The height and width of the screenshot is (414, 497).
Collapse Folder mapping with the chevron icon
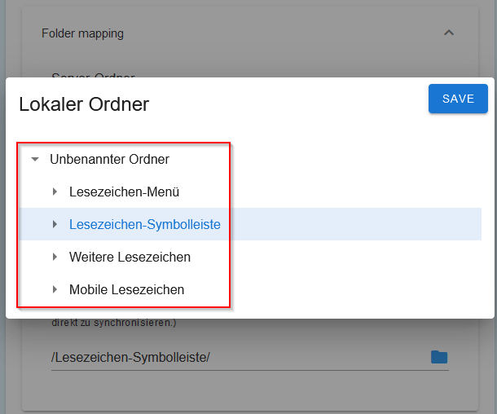(x=448, y=33)
